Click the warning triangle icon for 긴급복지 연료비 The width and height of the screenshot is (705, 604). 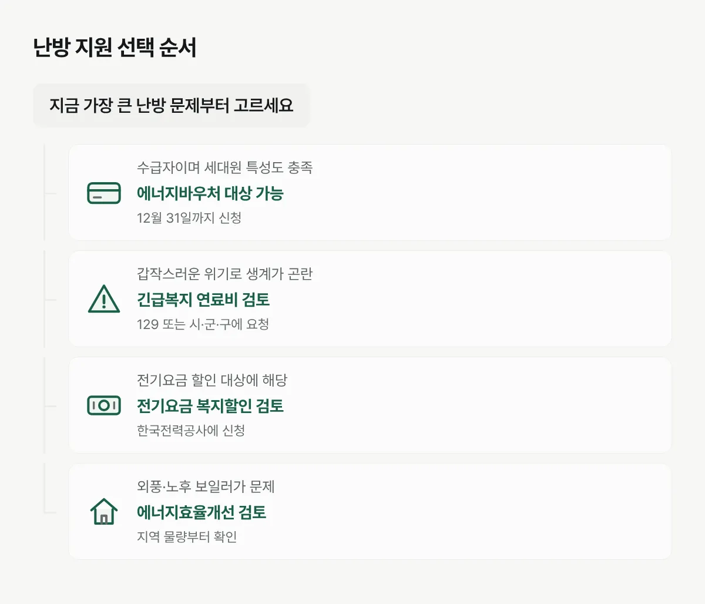(104, 299)
